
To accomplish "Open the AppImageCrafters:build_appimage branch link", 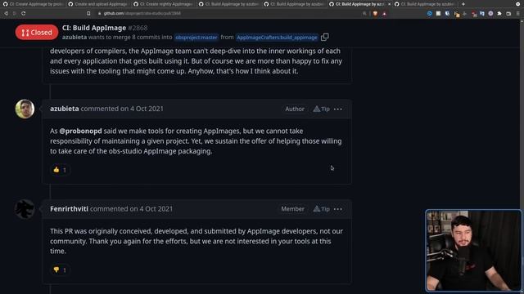I will click(277, 38).
